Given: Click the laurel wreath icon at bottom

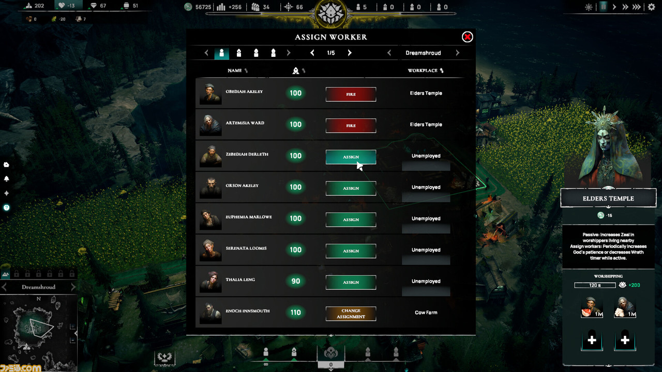Looking at the screenshot, I should click(x=164, y=358).
